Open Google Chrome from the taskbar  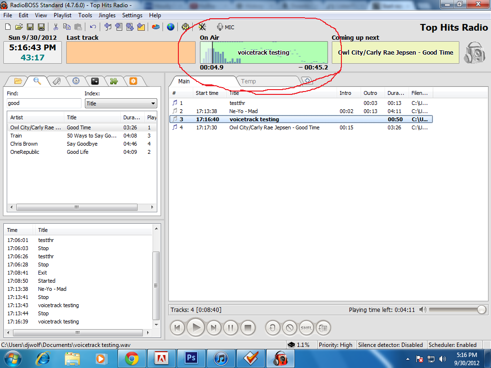pyautogui.click(x=132, y=358)
